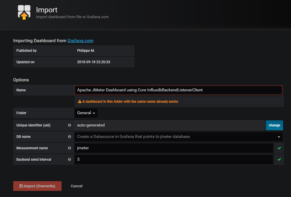Click the auto-generated uid field
This screenshot has height=197, width=291.
tap(169, 125)
